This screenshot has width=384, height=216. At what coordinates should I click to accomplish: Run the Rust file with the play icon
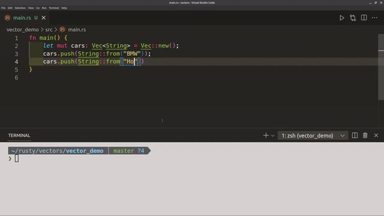341,18
